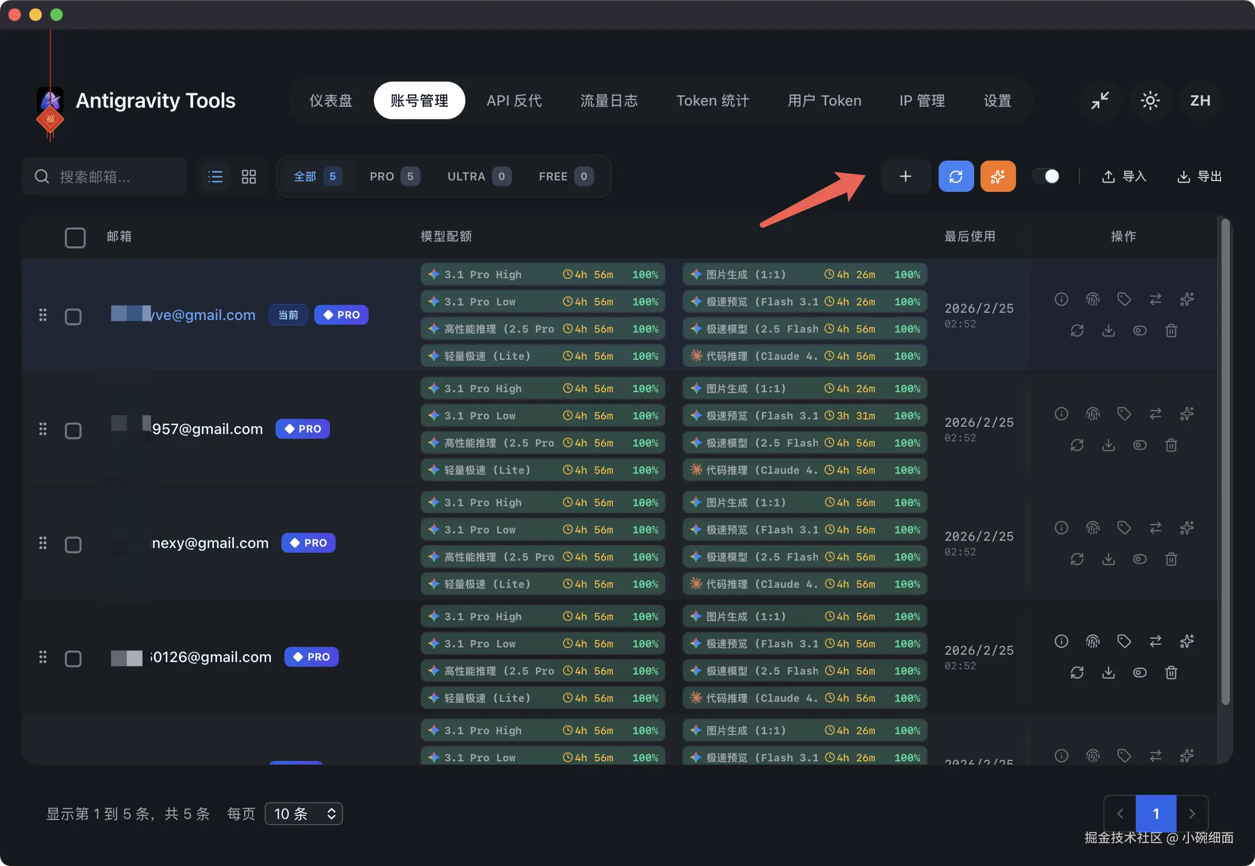The height and width of the screenshot is (866, 1255).
Task: Open the per-page 10 条 dropdown
Action: coord(303,813)
